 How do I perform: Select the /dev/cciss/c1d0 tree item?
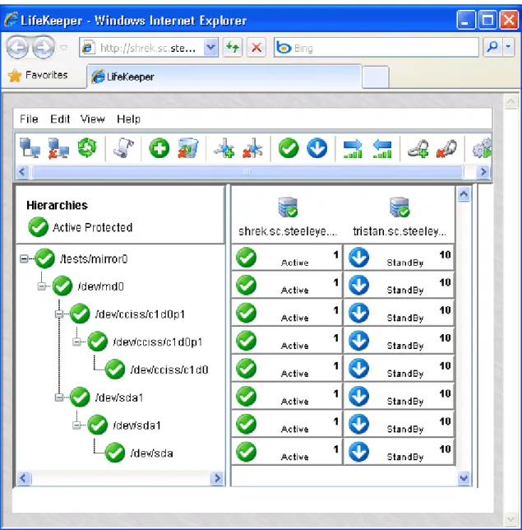pos(169,370)
